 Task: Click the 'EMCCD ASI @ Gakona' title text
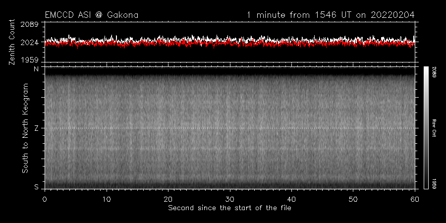[92, 15]
